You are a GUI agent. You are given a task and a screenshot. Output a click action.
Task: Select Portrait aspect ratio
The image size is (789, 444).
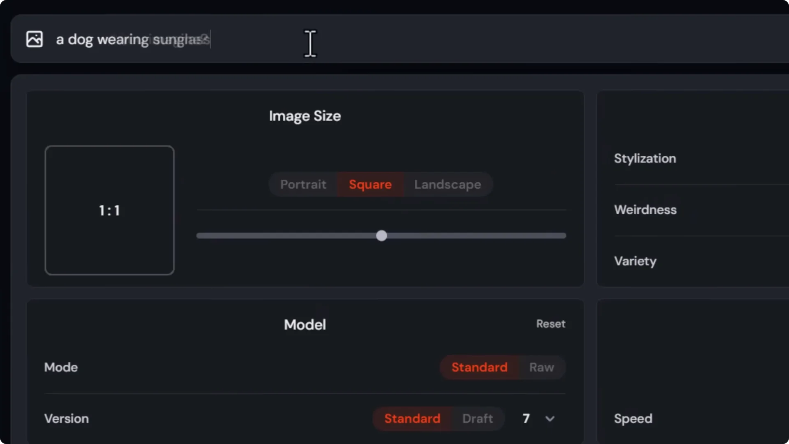303,185
